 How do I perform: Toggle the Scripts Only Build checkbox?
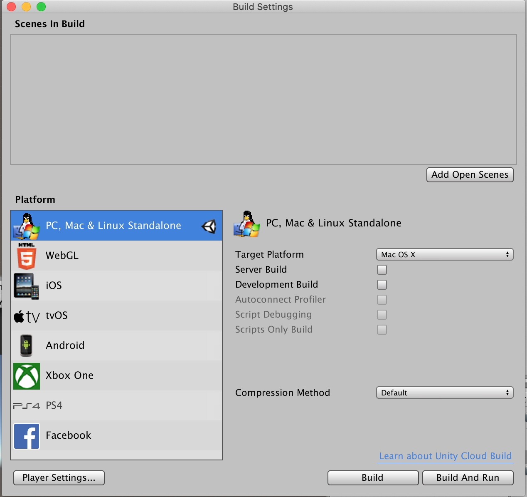coord(382,330)
